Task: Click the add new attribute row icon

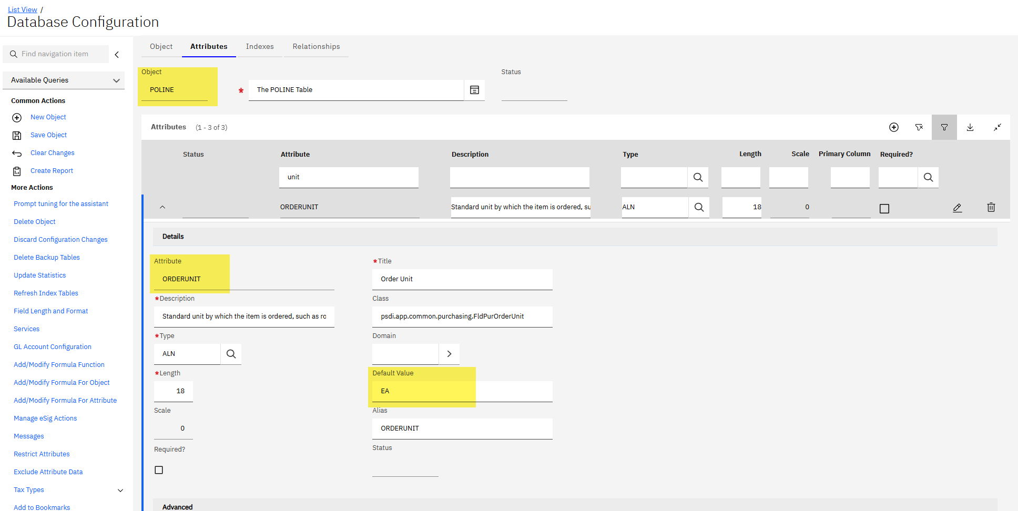Action: (893, 127)
